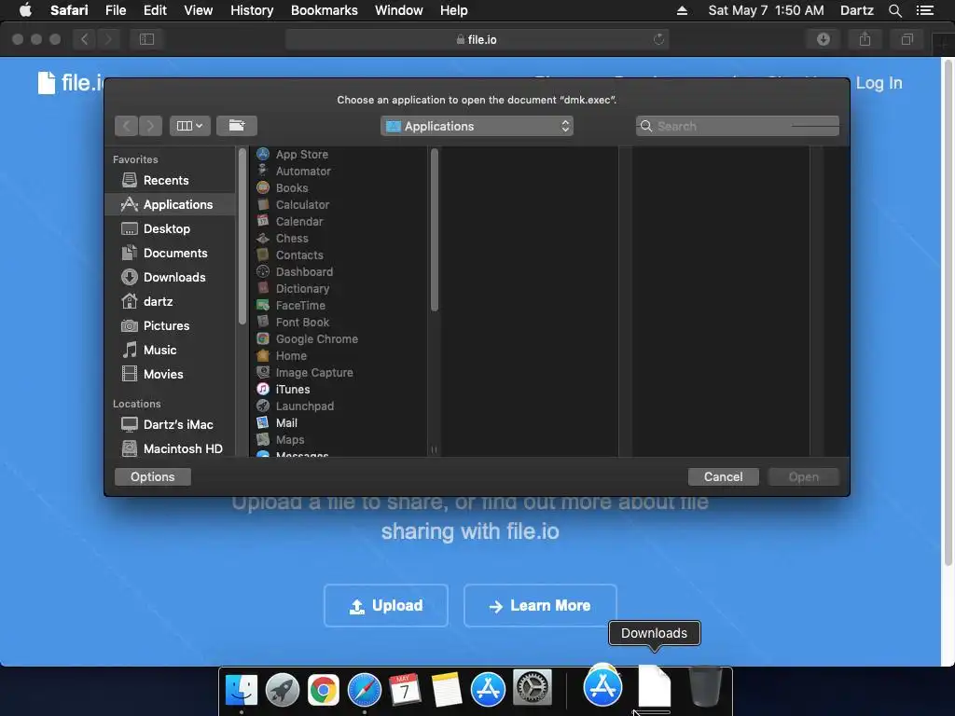Reload the page in Safari

[x=658, y=39]
